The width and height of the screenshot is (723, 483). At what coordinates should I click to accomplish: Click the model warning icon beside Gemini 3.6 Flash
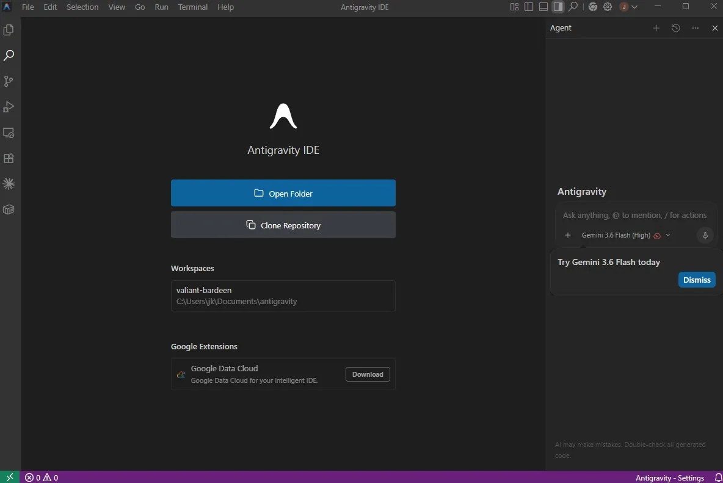657,236
